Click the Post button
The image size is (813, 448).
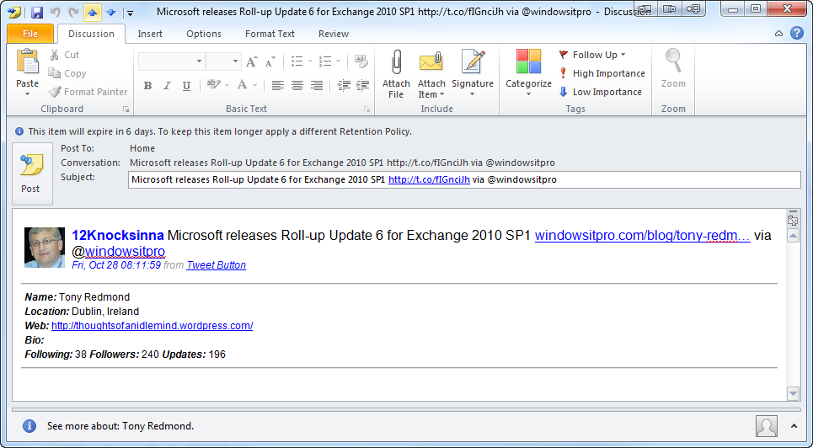point(32,173)
